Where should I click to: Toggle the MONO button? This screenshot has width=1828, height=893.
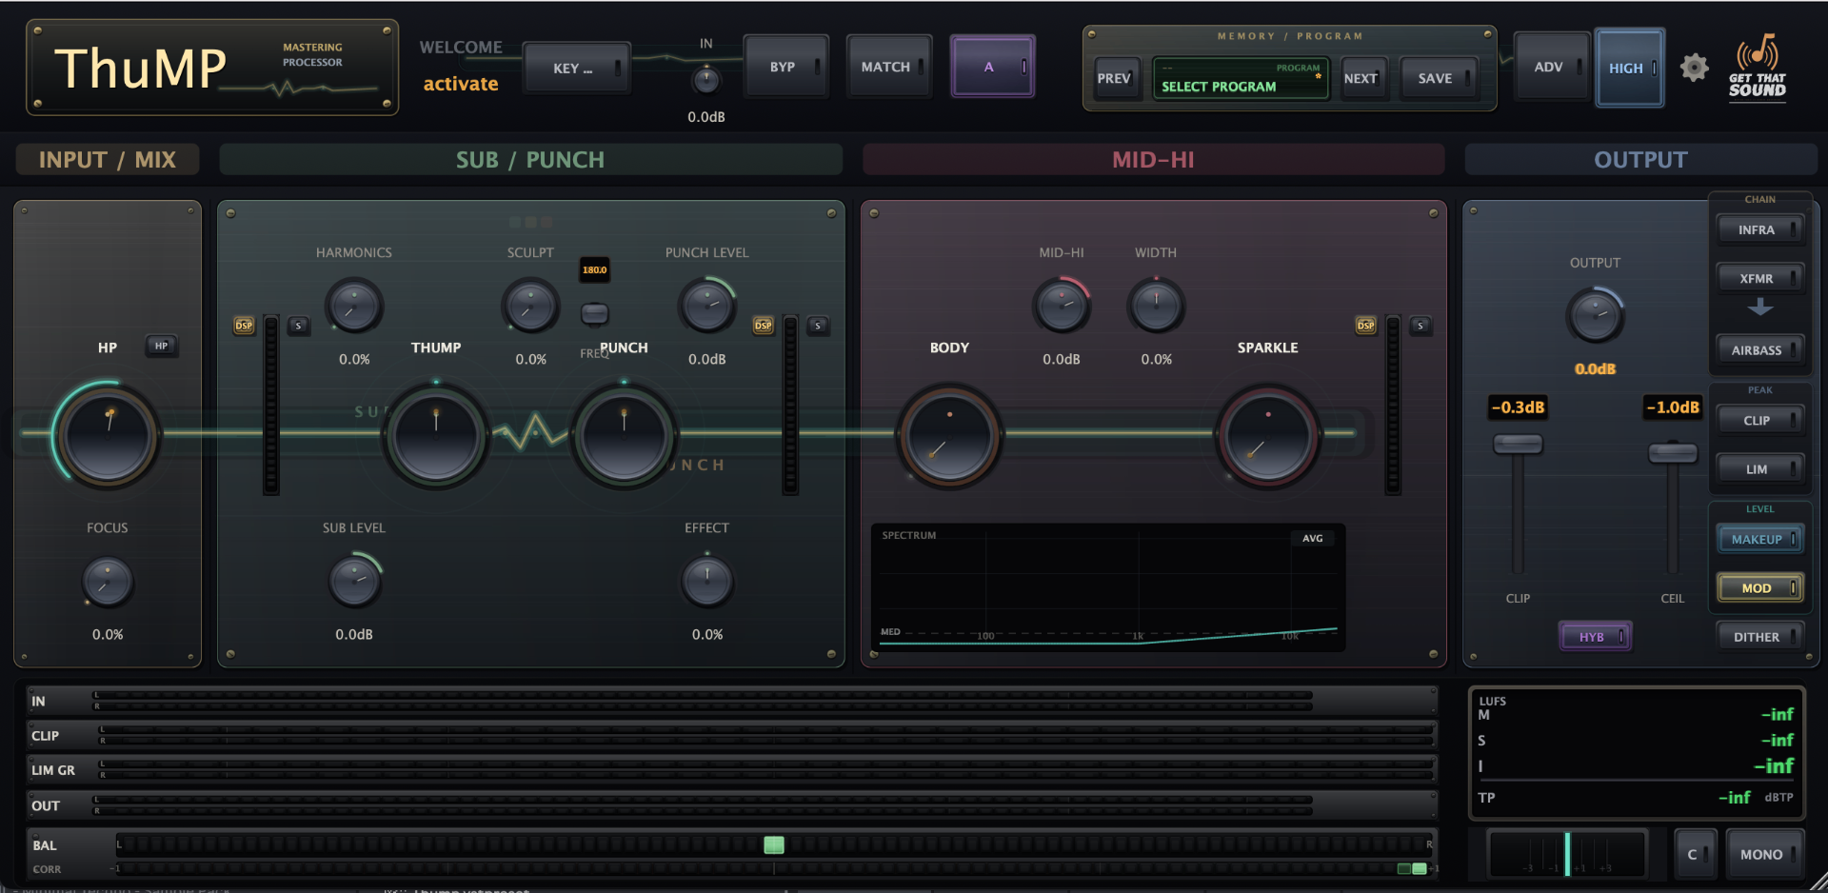pos(1764,854)
